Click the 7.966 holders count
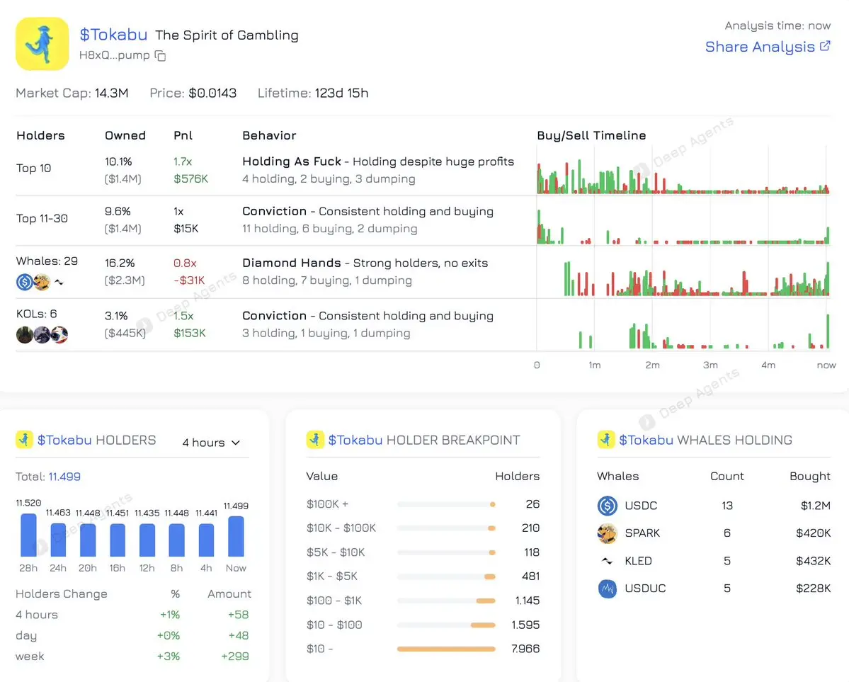This screenshot has height=682, width=849. pyautogui.click(x=525, y=649)
